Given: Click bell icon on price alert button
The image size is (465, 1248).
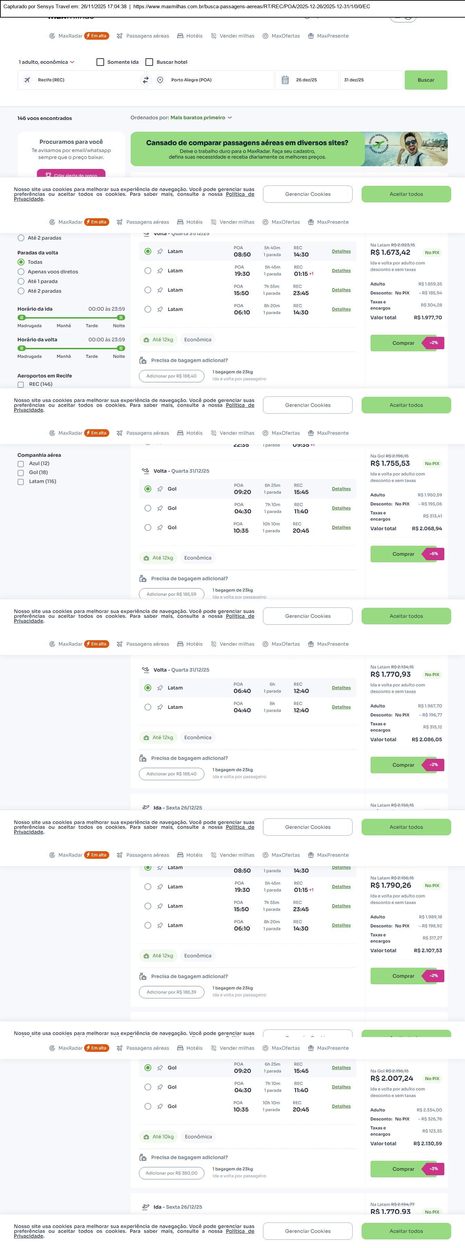Looking at the screenshot, I should tap(49, 174).
